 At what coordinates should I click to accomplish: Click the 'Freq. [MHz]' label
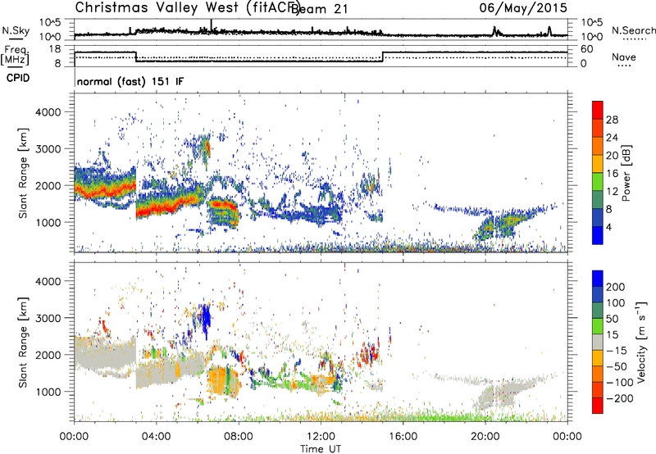click(15, 55)
